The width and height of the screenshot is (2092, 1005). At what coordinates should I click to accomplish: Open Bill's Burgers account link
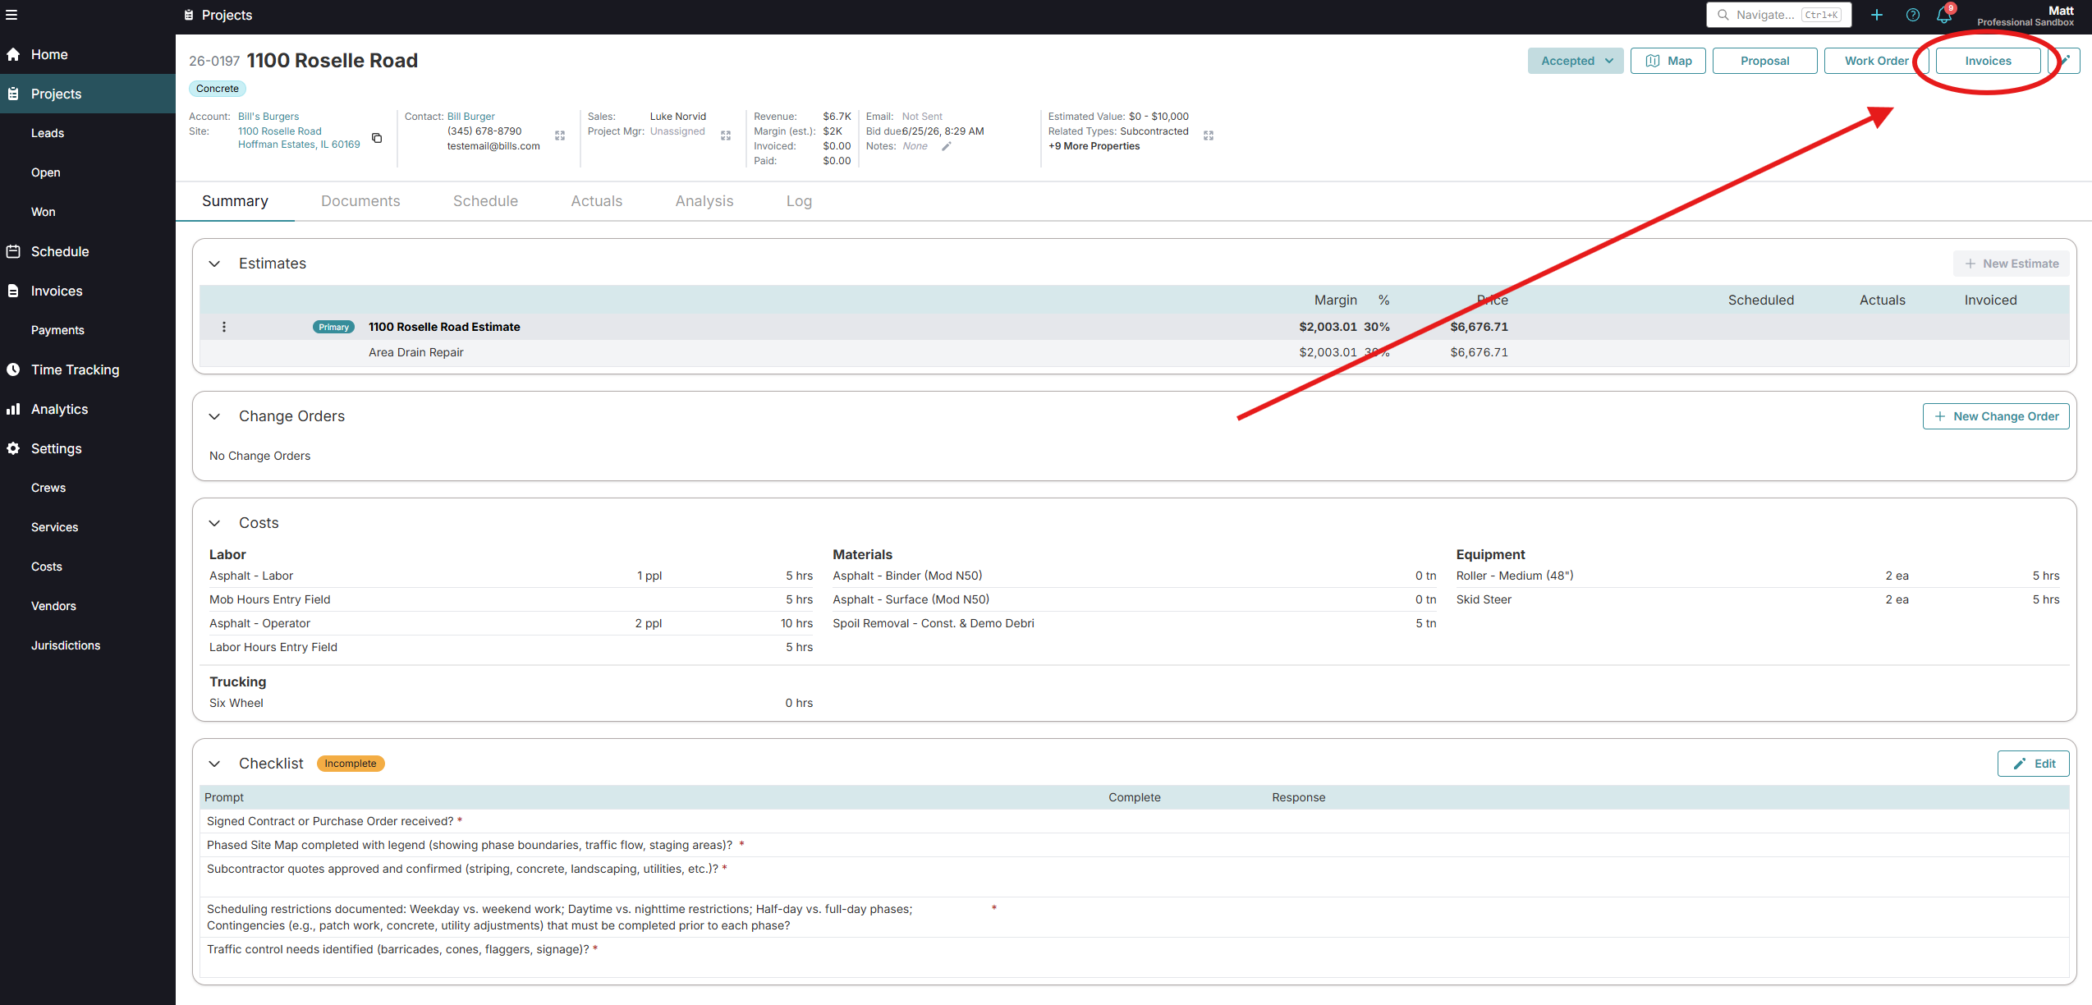[x=268, y=117]
